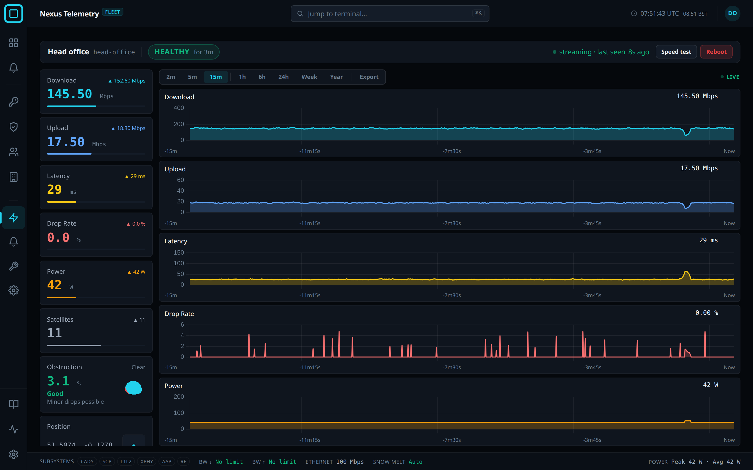Select the RF subsystem chip
This screenshot has height=470, width=753.
click(183, 462)
